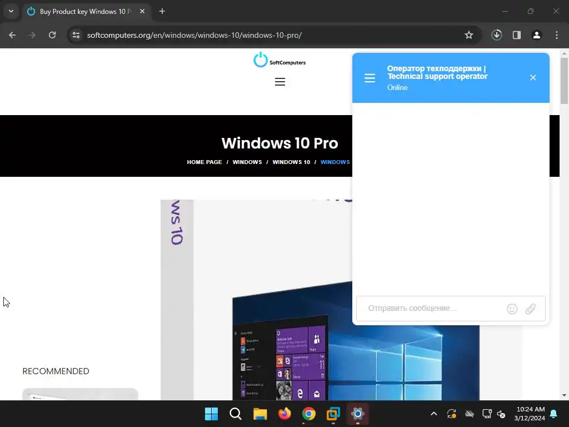Image resolution: width=569 pixels, height=427 pixels.
Task: Open network display tray icon
Action: 487,414
